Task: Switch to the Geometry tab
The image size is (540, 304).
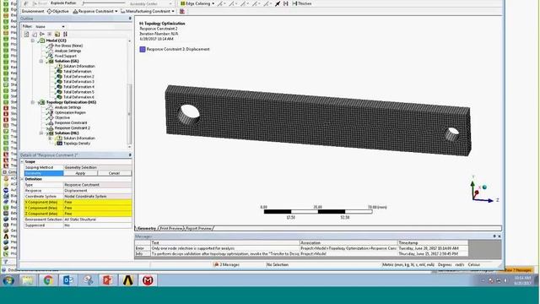Action: pos(146,228)
